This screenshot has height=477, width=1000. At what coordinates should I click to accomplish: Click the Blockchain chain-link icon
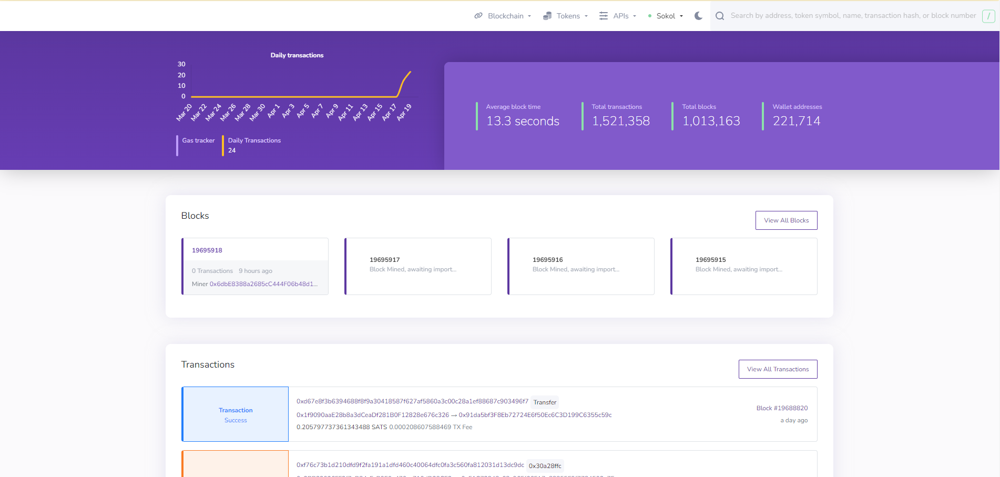[x=478, y=16]
